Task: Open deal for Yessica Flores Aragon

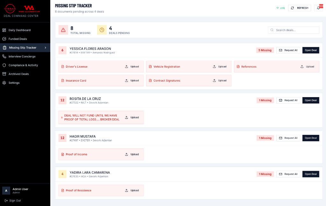Action: (311, 50)
